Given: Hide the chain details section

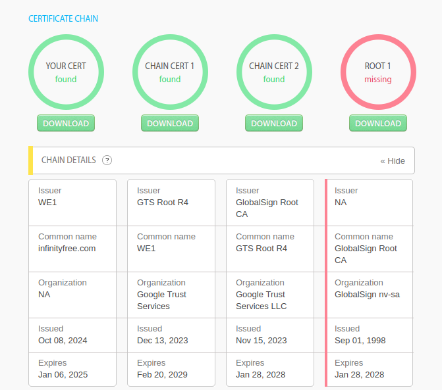Looking at the screenshot, I should 393,160.
